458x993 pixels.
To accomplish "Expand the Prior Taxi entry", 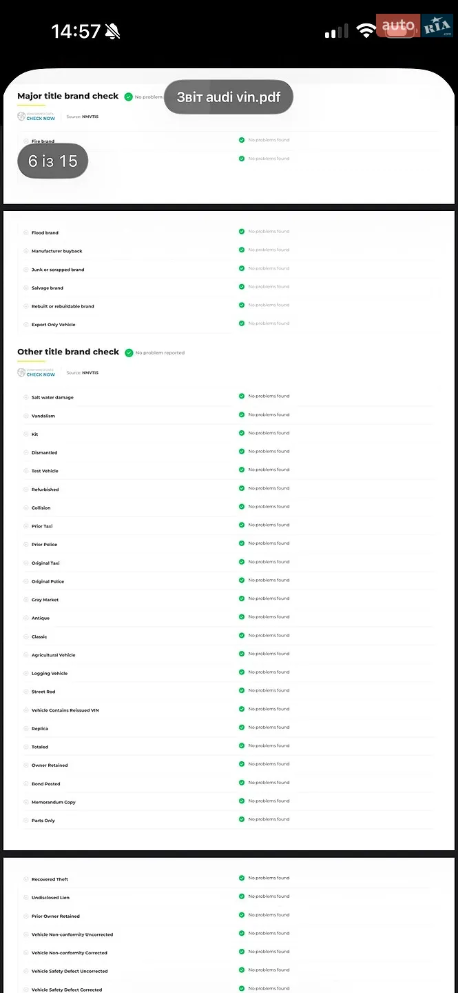I will [x=26, y=526].
